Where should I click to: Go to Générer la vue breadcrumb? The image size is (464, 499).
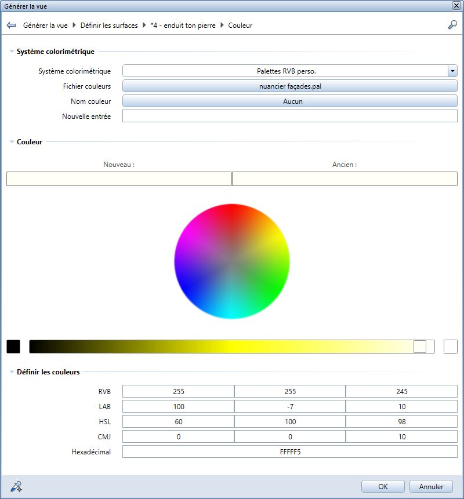(45, 26)
